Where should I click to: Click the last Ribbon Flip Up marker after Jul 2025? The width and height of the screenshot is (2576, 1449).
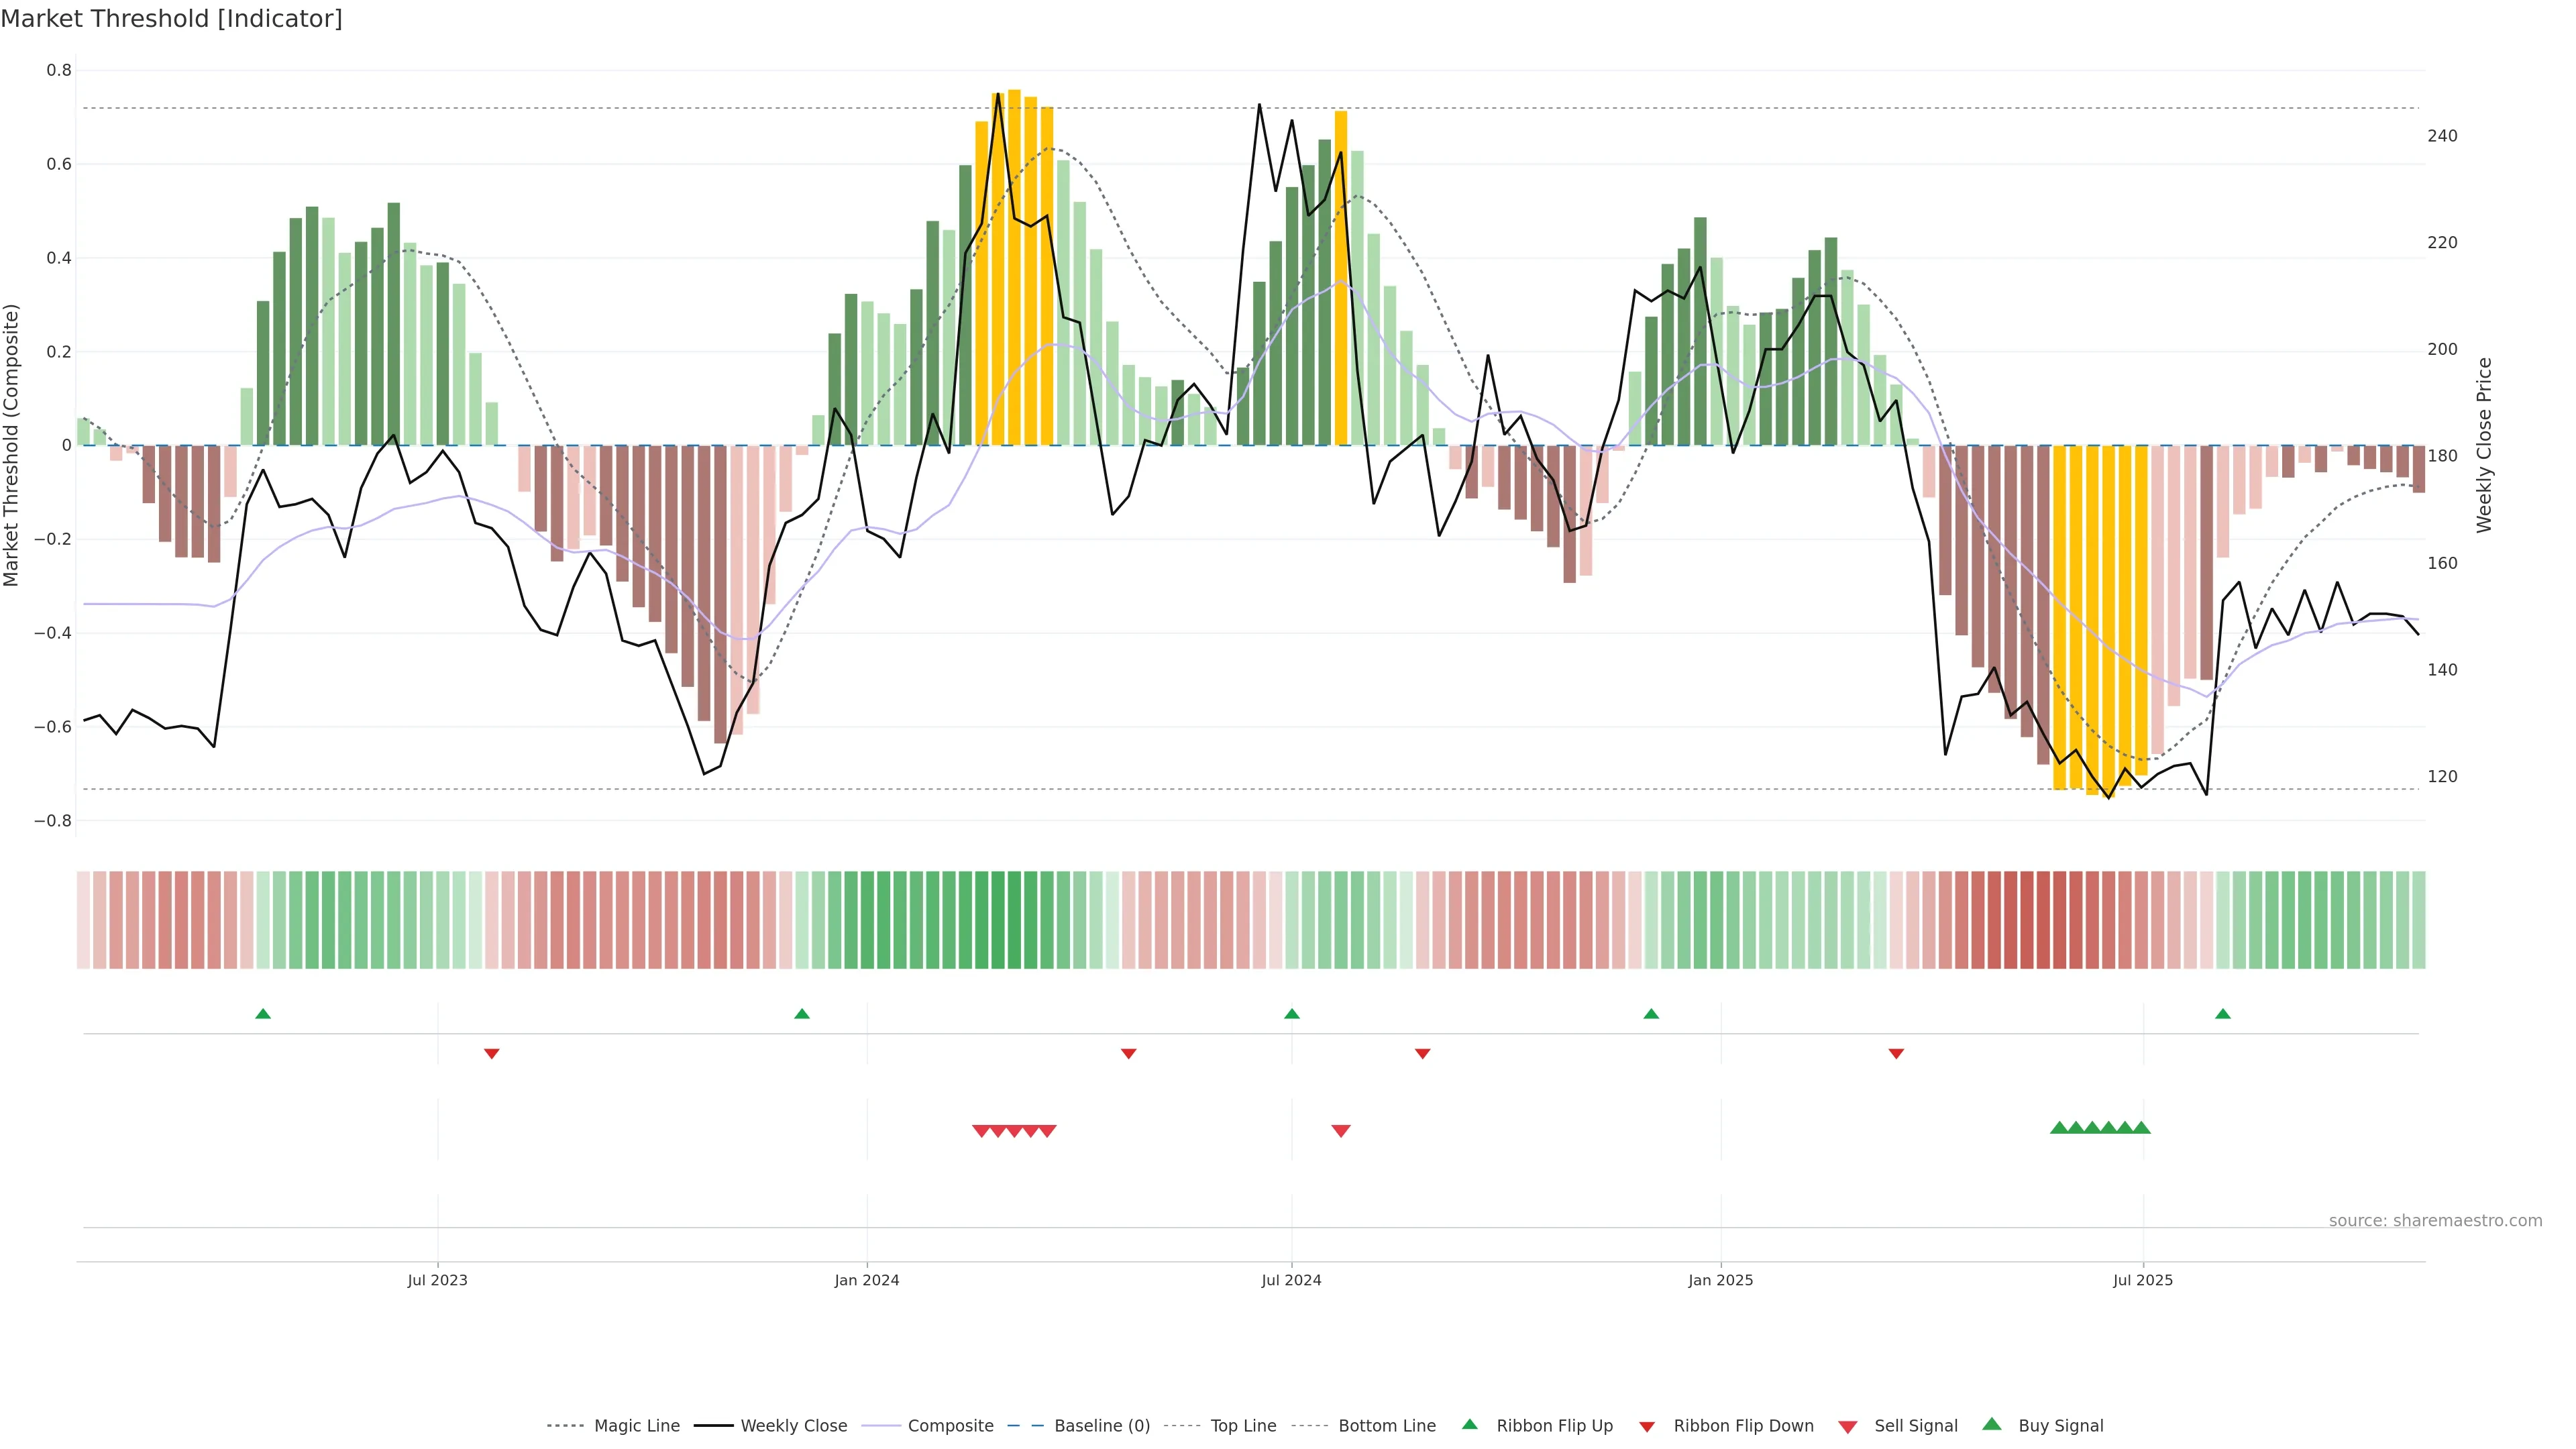(2223, 1014)
